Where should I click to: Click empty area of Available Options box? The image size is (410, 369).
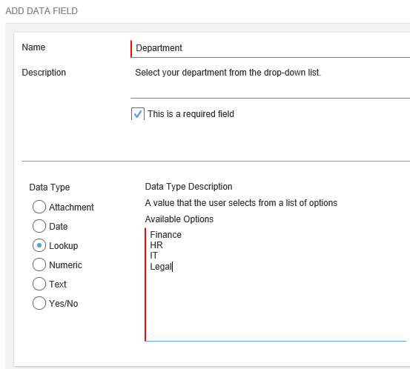tap(276, 306)
